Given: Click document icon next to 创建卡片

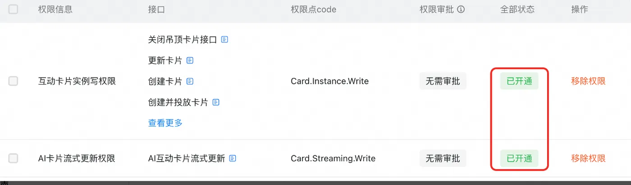Looking at the screenshot, I should click(190, 81).
